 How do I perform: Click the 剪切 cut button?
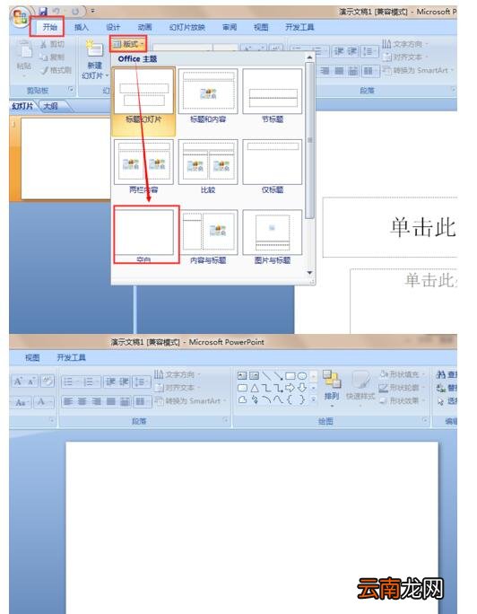click(52, 44)
